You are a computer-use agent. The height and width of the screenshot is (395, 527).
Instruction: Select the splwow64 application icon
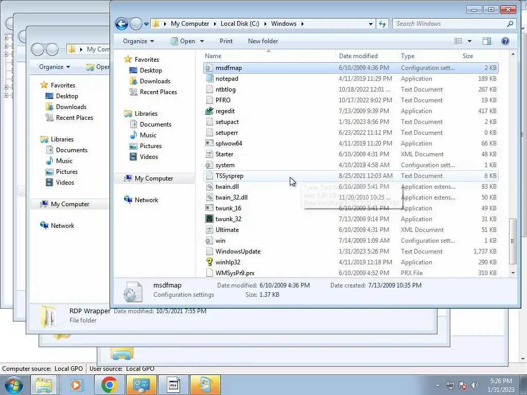coord(209,143)
